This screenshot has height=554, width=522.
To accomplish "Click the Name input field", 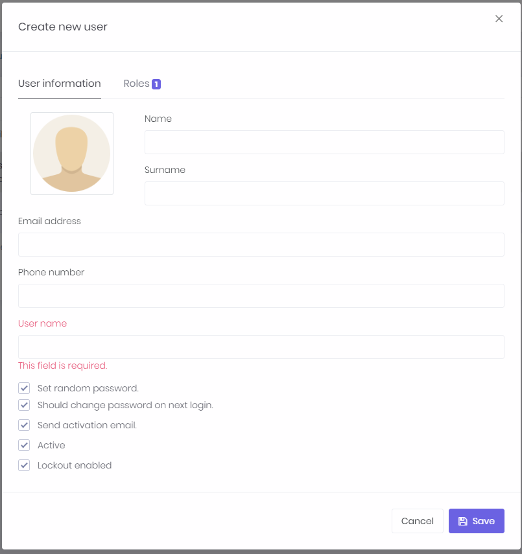I will coord(324,142).
